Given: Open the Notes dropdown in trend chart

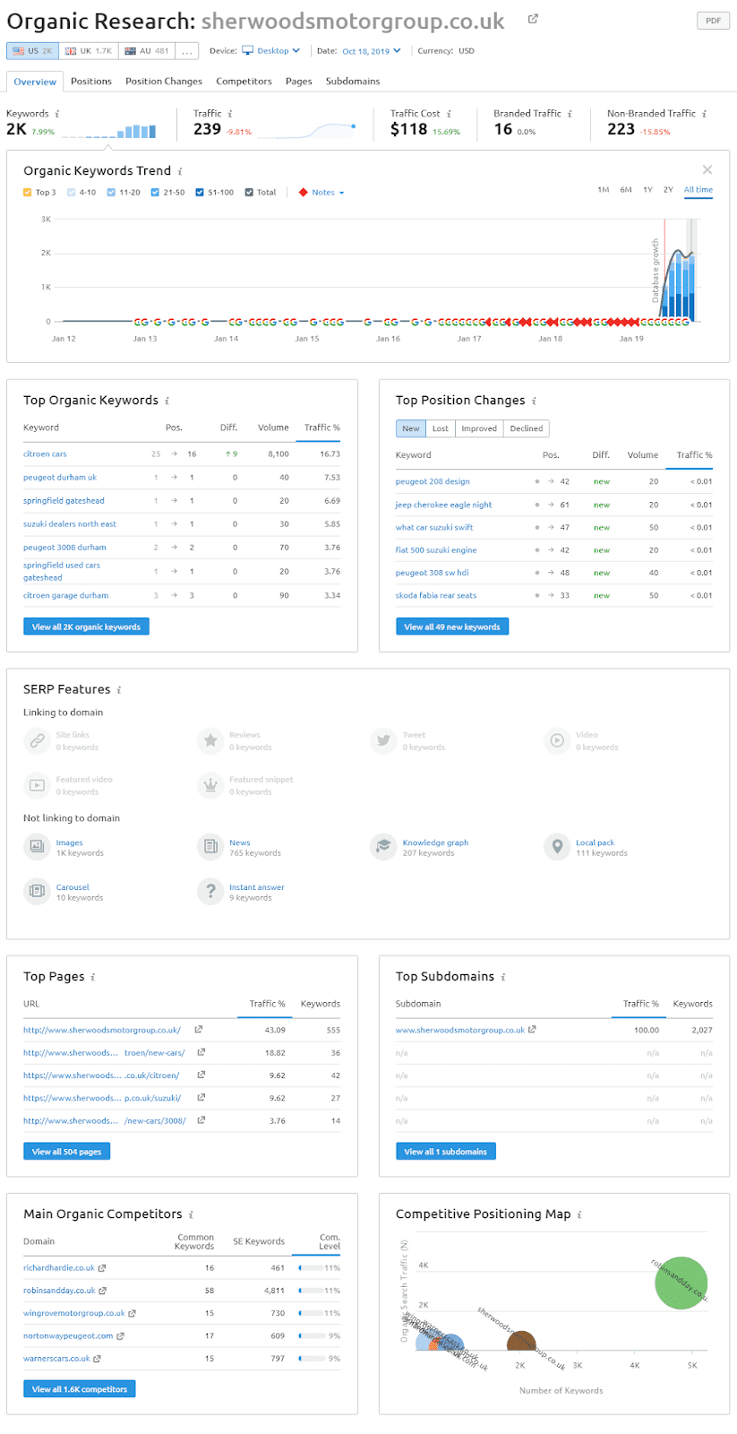Looking at the screenshot, I should [321, 193].
